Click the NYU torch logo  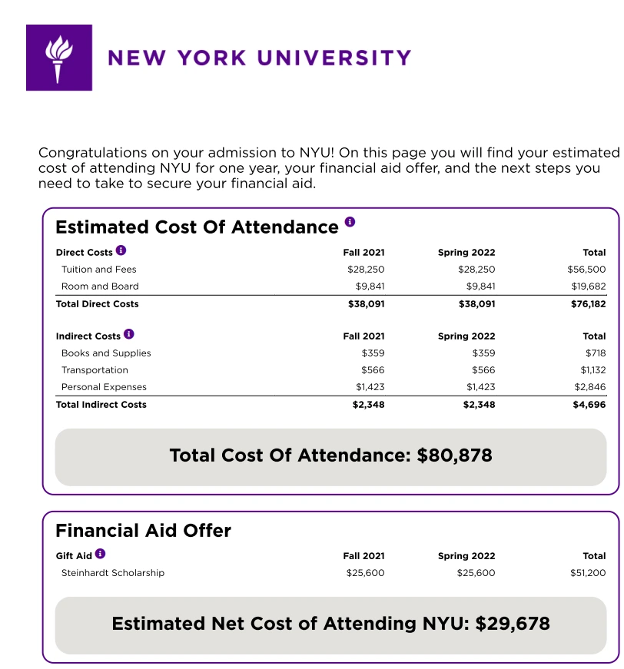[59, 58]
